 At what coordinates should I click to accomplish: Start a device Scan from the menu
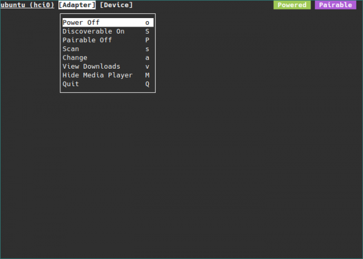tap(71, 49)
